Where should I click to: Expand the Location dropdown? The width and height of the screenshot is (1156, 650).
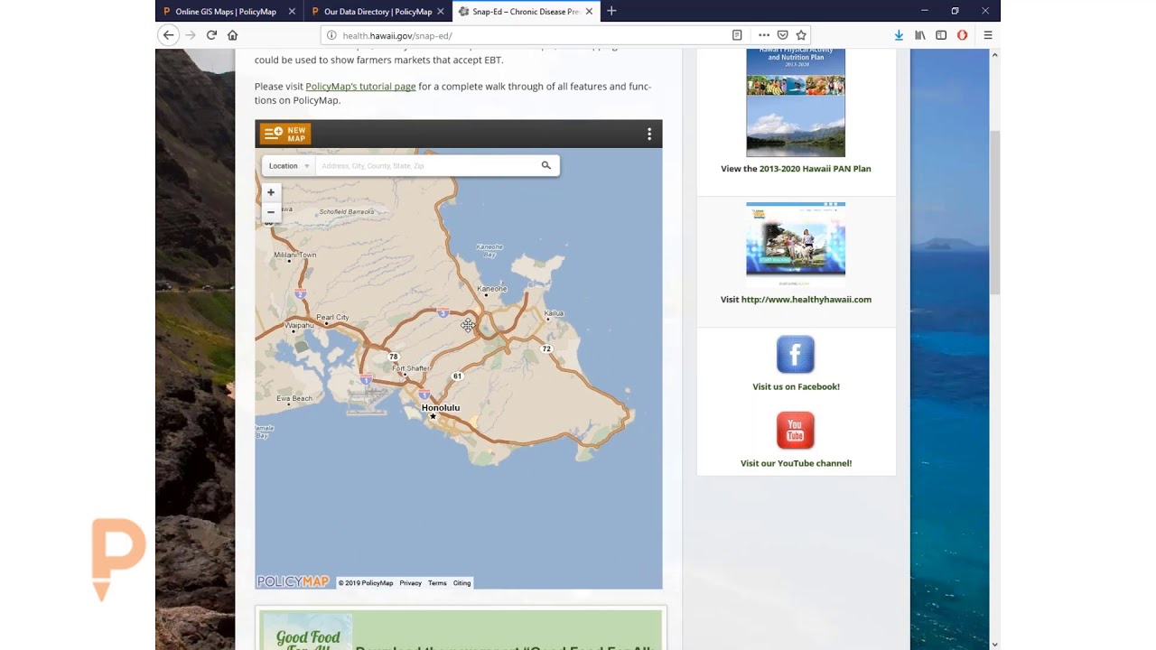click(x=289, y=165)
